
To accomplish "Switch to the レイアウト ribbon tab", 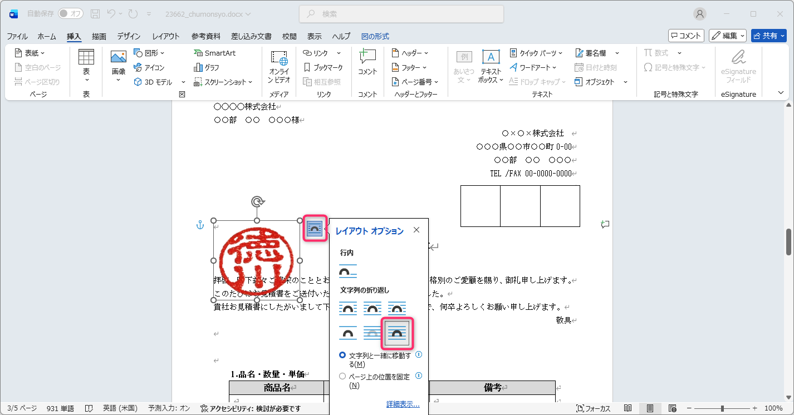I will (166, 36).
